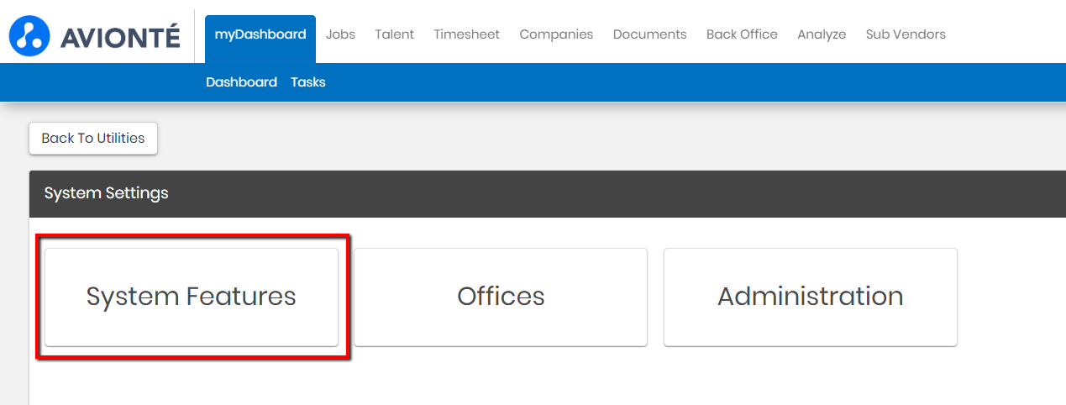
Task: Open the Talent menu
Action: 394,34
